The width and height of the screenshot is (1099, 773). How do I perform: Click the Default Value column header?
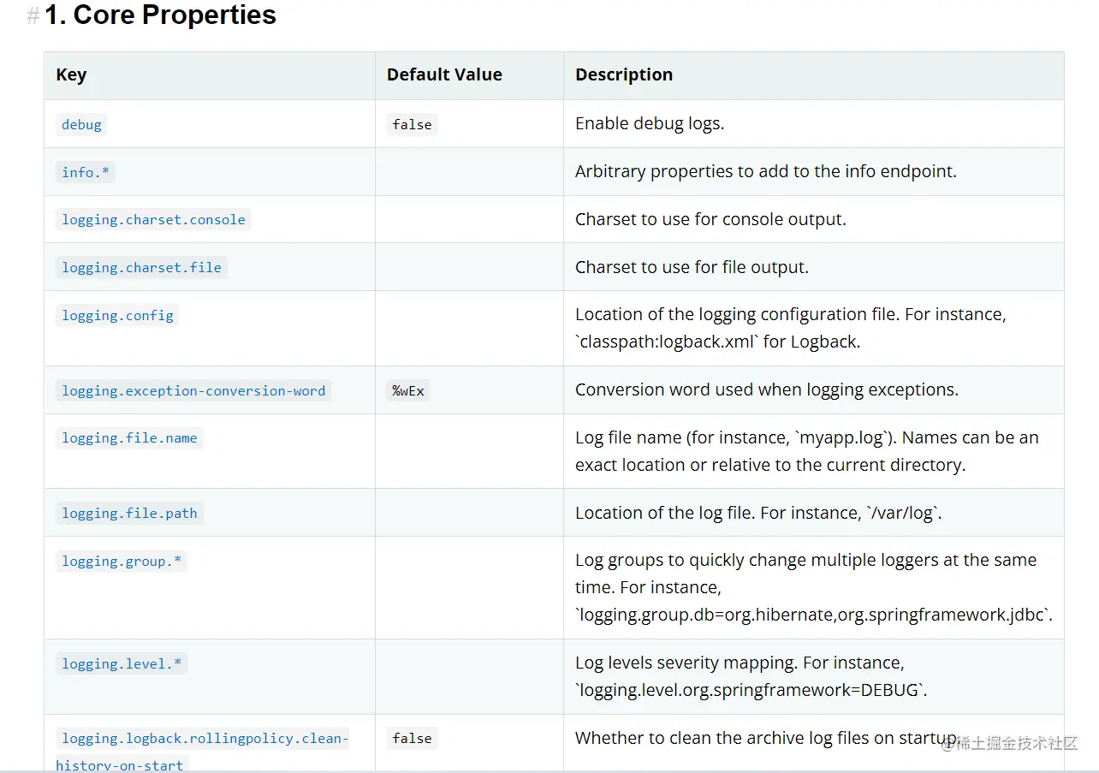(x=444, y=75)
